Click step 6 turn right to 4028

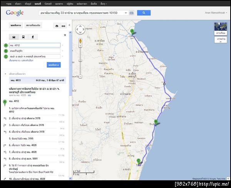click(23, 145)
